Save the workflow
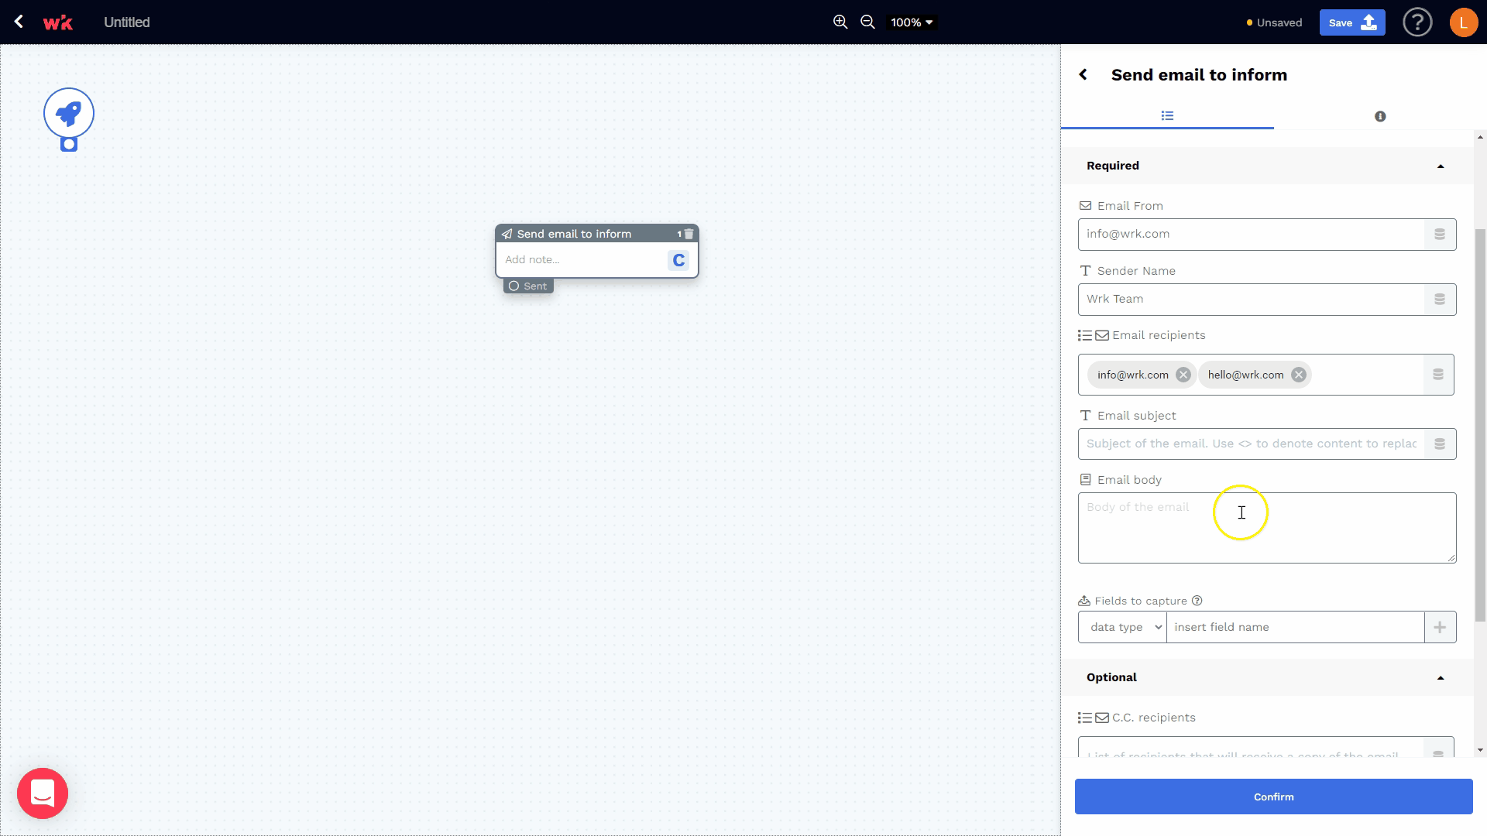This screenshot has height=836, width=1487. (1352, 22)
